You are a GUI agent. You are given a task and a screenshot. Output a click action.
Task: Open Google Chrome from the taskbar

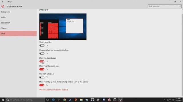point(64,100)
